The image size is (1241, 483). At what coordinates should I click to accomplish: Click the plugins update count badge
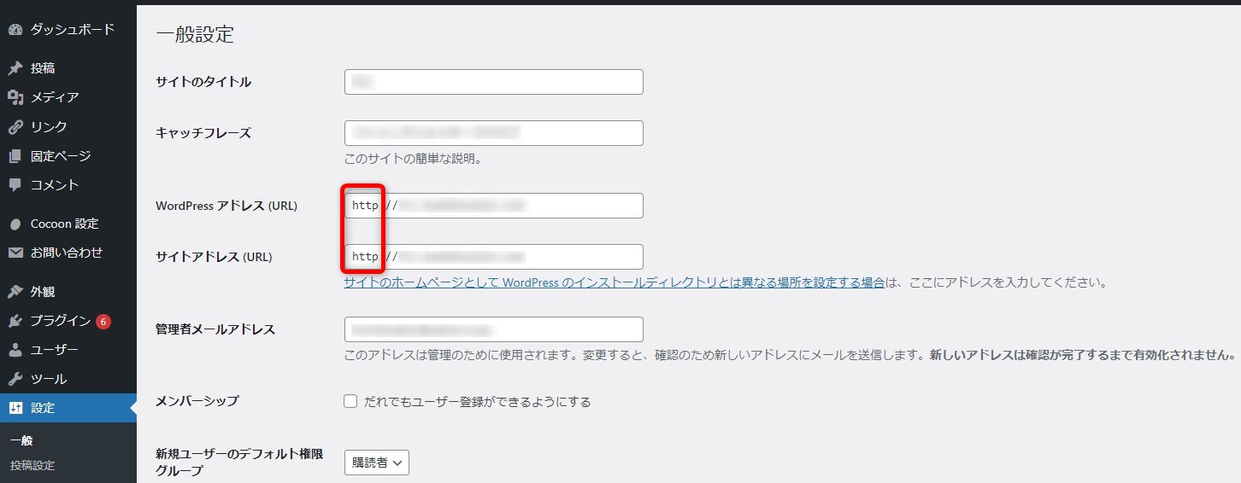click(103, 322)
